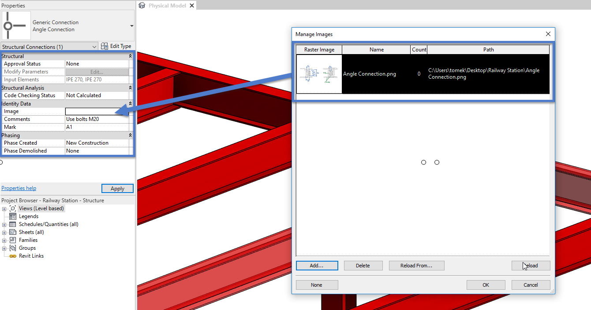Click the Image parameter input field
The image size is (591, 310).
click(x=97, y=111)
